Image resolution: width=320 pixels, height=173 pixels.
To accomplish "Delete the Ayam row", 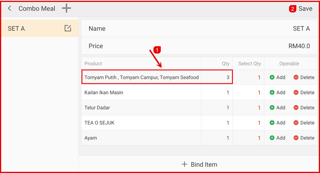I will (x=304, y=138).
